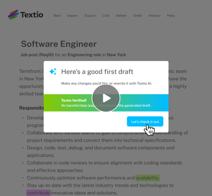212x196 pixels.
Task: Open the "Engineering role" selector
Action: (84, 55)
